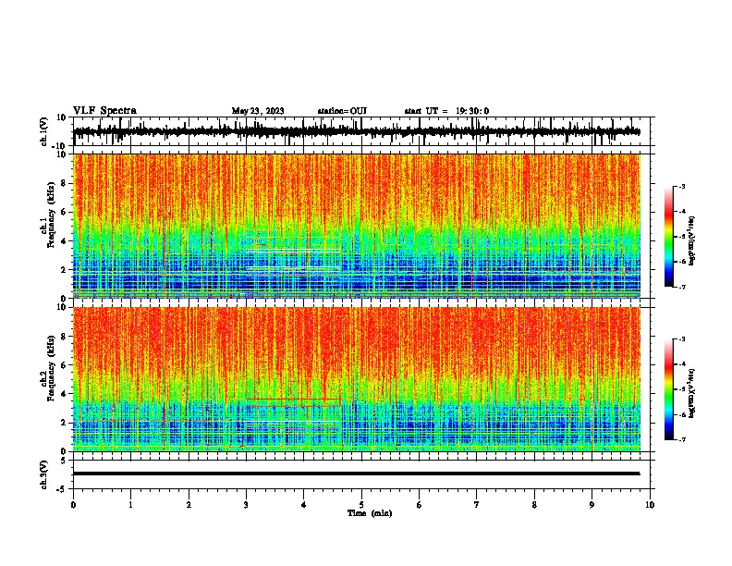Click time axis tick label "7"

click(x=477, y=505)
